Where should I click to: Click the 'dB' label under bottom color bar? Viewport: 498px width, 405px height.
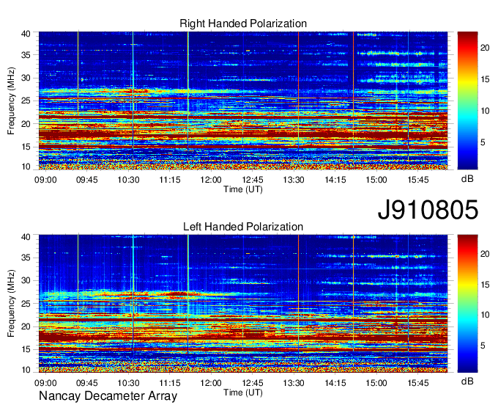pos(467,381)
